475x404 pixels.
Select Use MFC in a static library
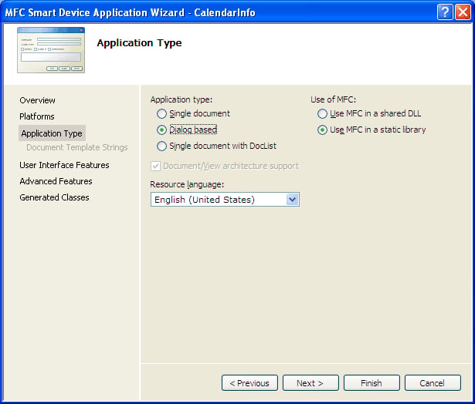pos(322,130)
